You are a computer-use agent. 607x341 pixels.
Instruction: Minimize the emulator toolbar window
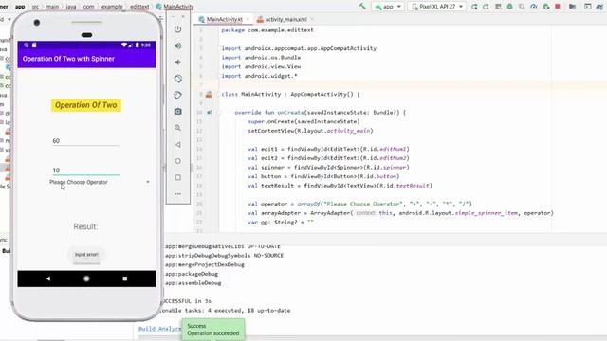[173, 17]
